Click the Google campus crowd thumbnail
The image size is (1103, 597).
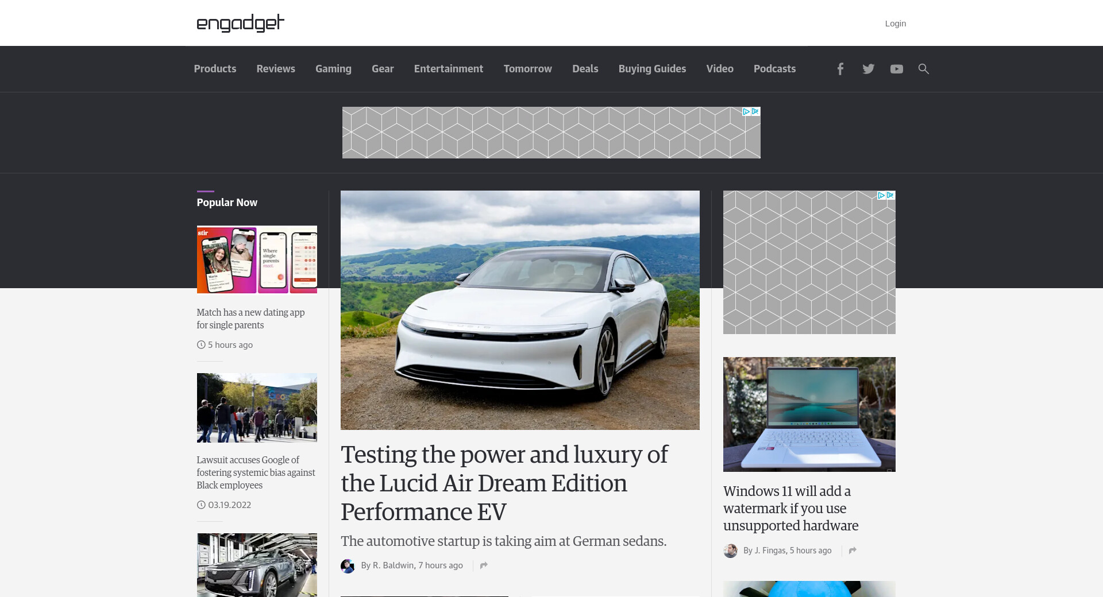click(x=257, y=408)
